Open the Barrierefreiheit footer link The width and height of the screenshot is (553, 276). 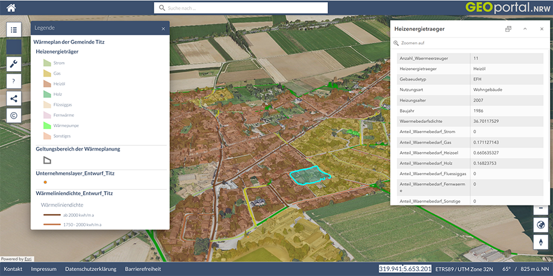143,269
